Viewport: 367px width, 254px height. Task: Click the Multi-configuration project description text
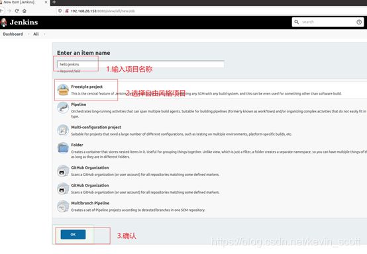(x=182, y=134)
